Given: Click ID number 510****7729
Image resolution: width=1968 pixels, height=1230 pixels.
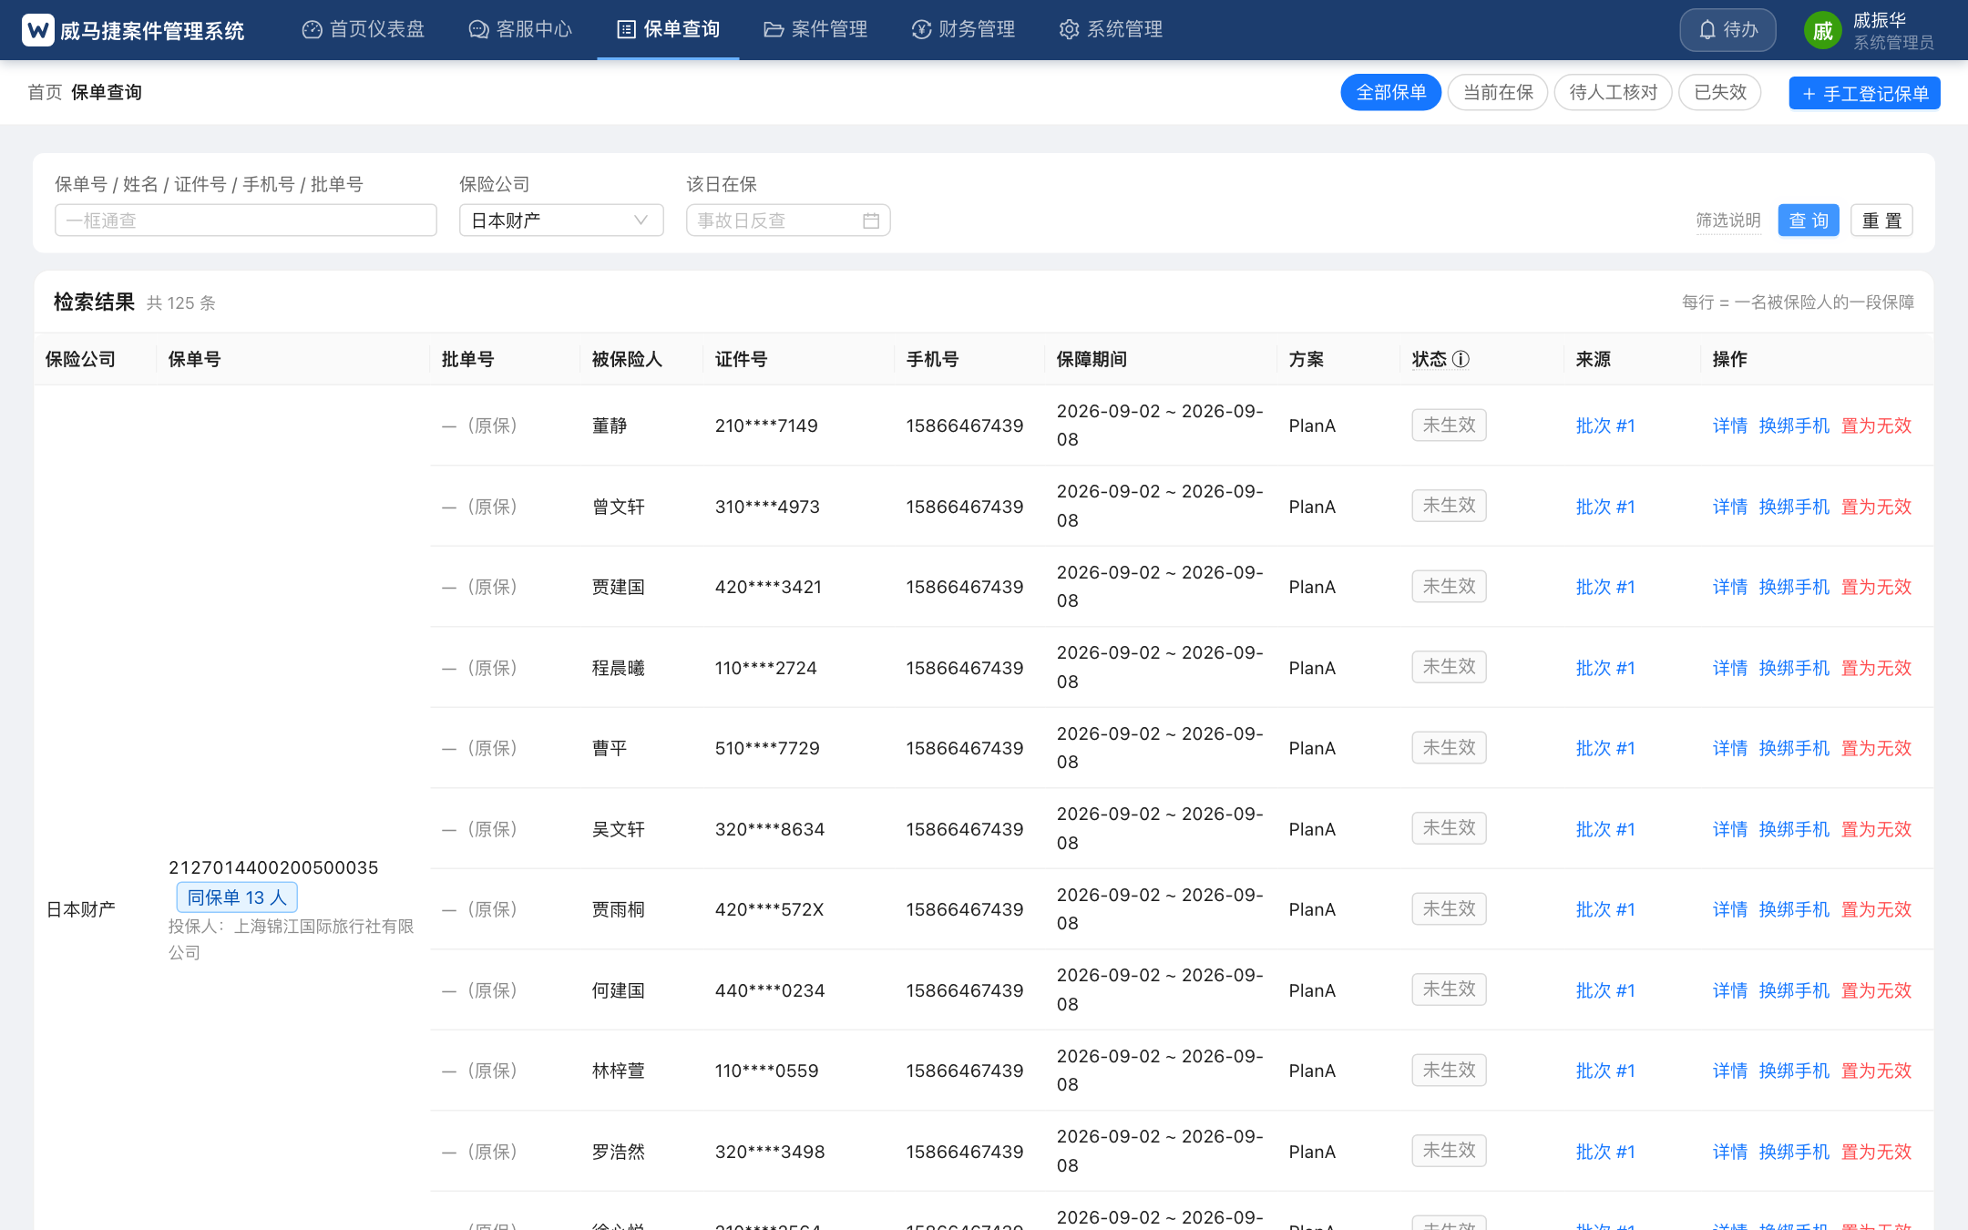Looking at the screenshot, I should [767, 748].
